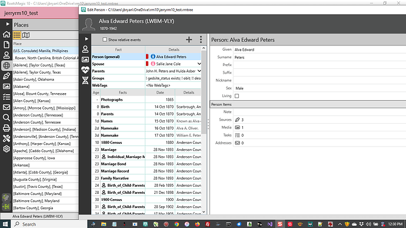This screenshot has width=406, height=228.
Task: Open the Media item icon showing 1
Action: [x=238, y=127]
